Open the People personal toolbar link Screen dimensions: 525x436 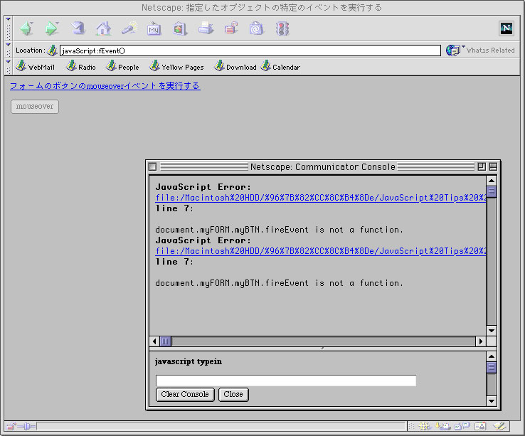[122, 67]
